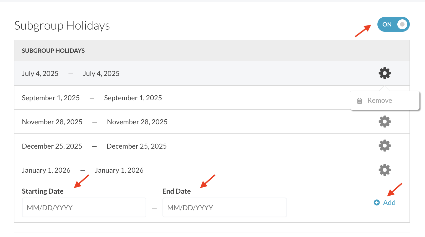
Task: Click the Starting Date label
Action: [x=43, y=191]
